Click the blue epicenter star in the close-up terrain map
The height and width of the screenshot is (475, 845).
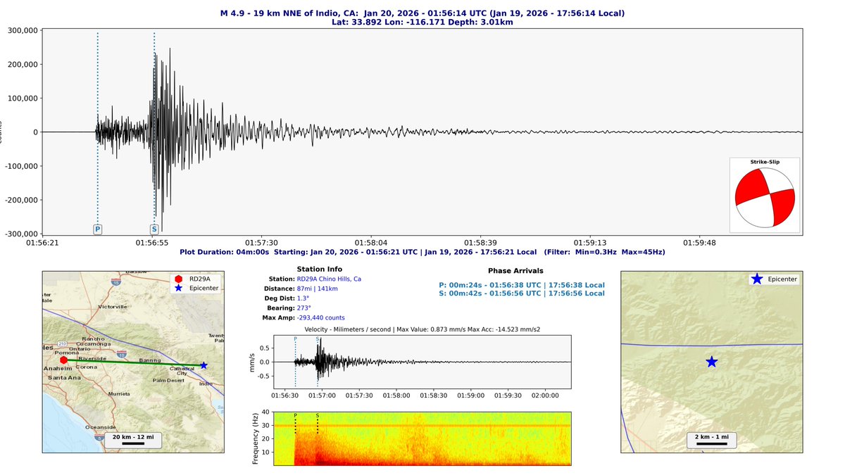pyautogui.click(x=711, y=362)
